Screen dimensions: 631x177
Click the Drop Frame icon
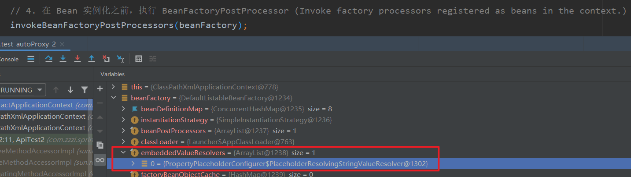point(106,59)
